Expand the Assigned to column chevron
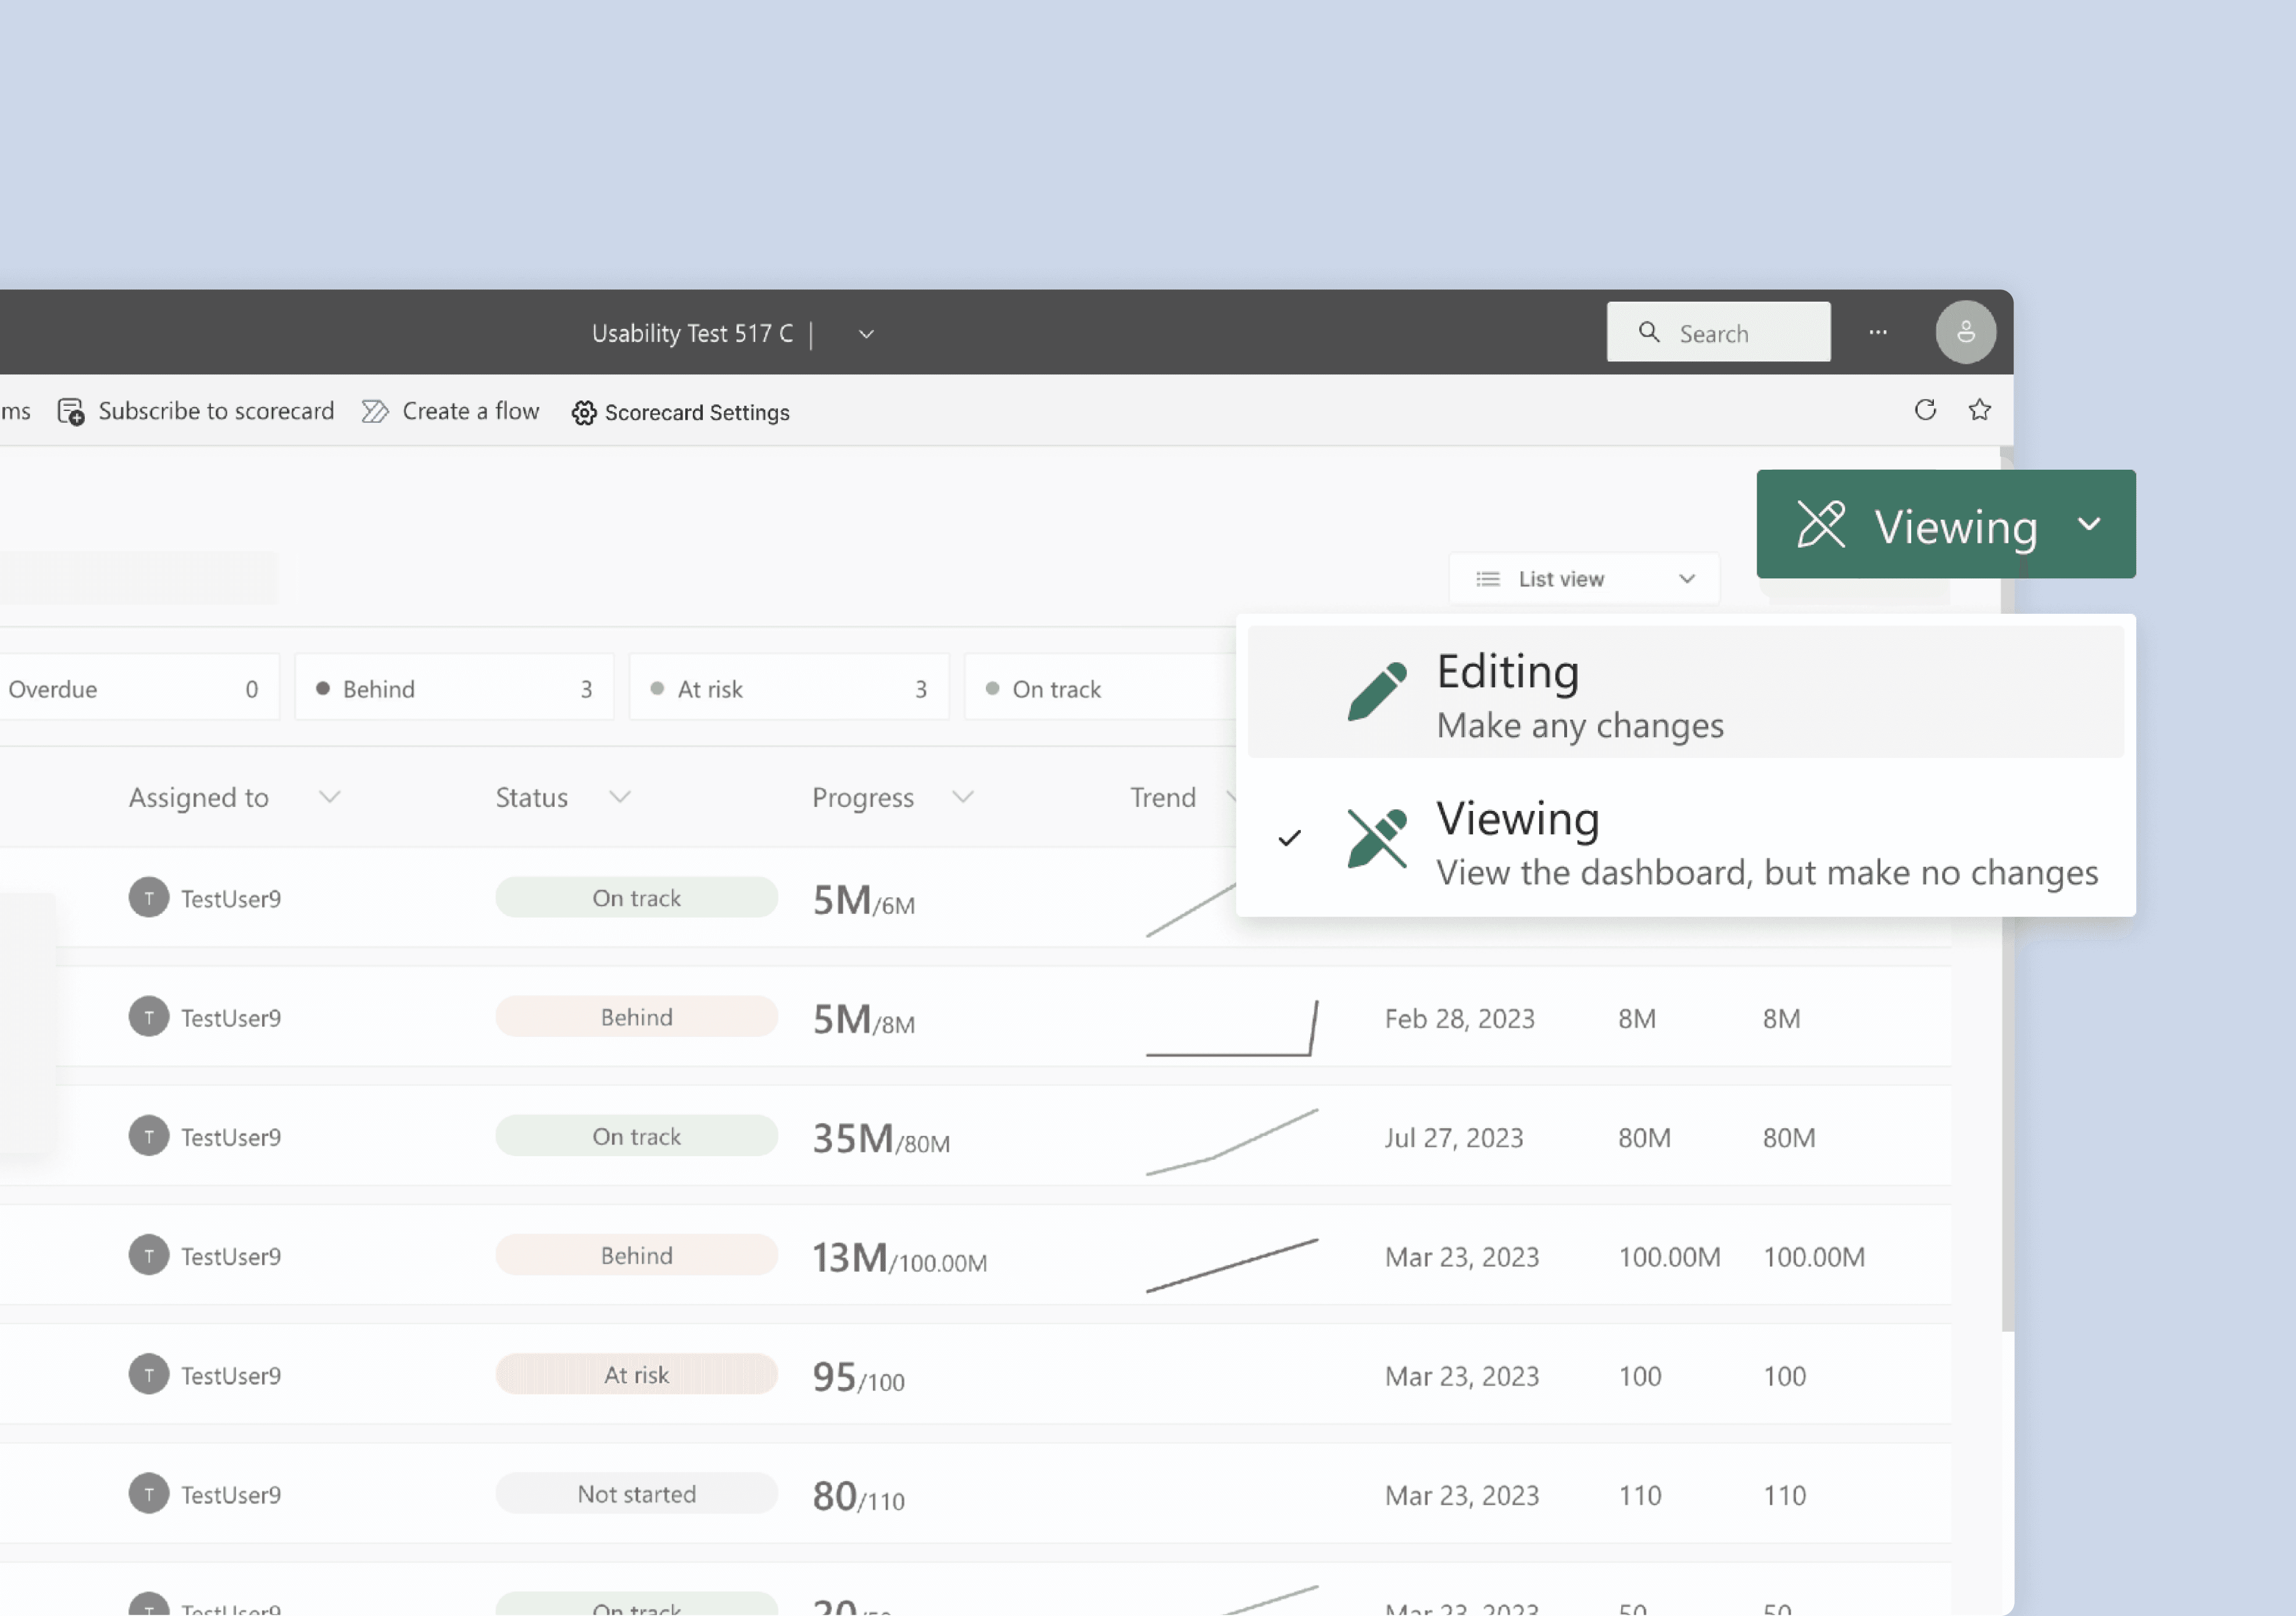2296x1616 pixels. click(330, 797)
